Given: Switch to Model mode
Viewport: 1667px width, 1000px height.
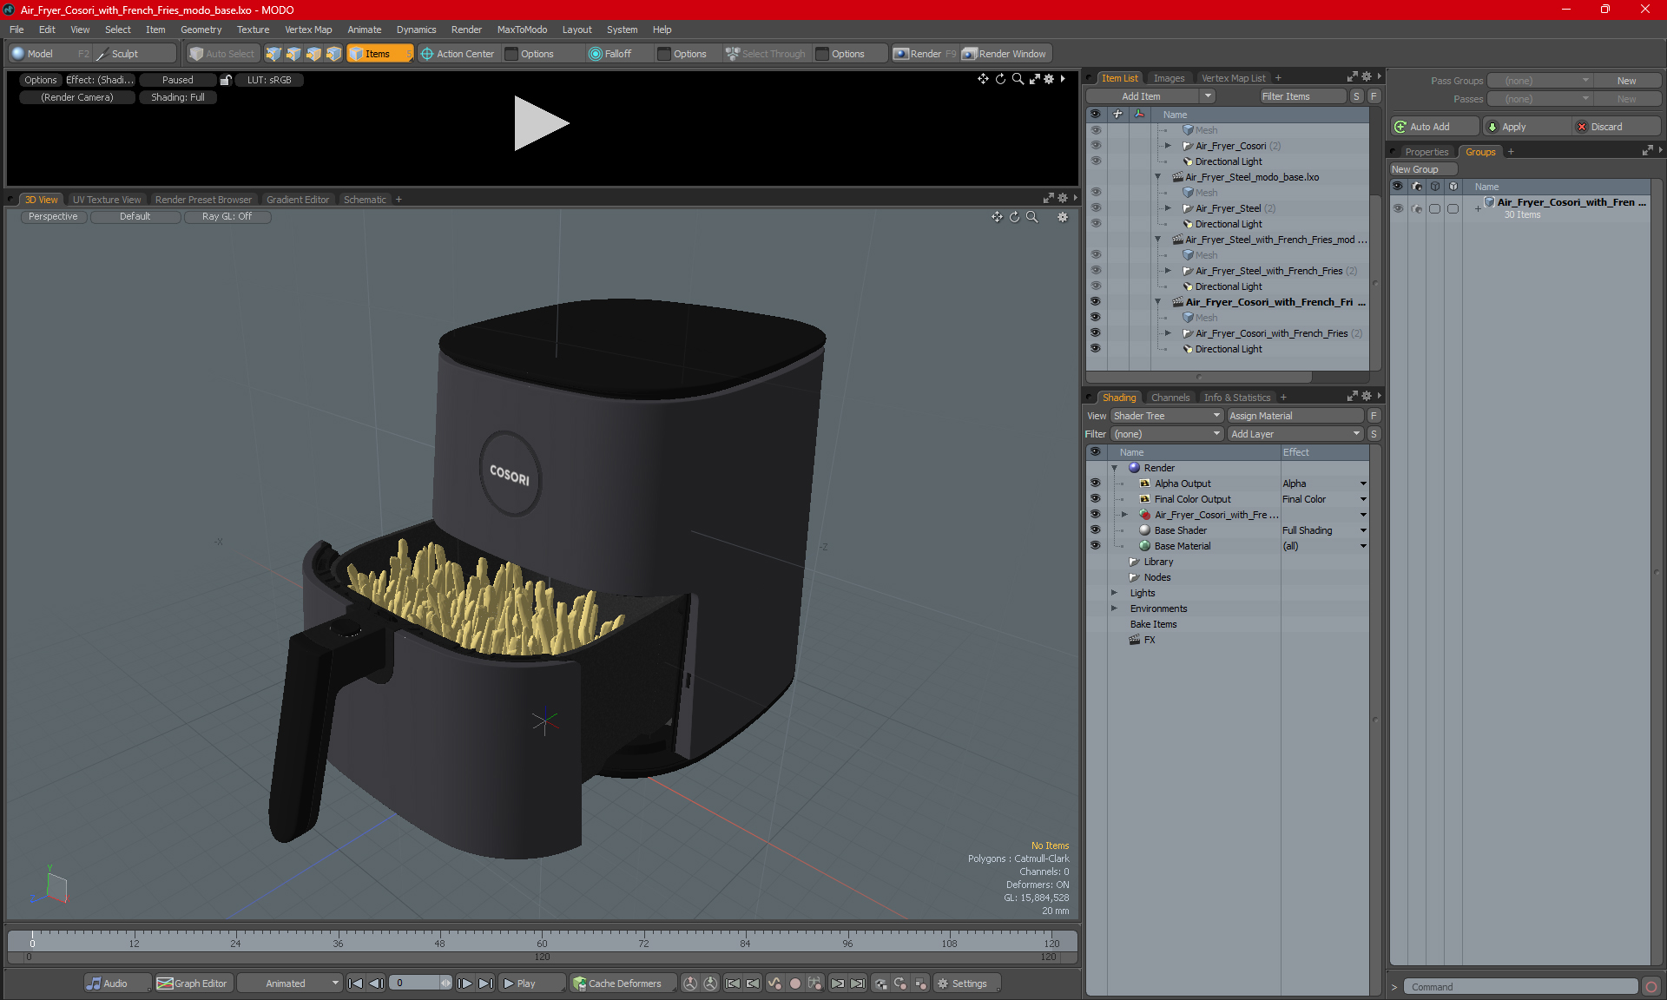Looking at the screenshot, I should point(39,54).
